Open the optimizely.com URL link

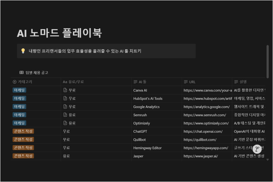pos(206,123)
